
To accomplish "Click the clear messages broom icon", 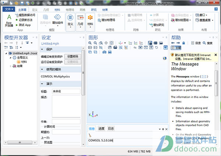I will pos(90,135).
